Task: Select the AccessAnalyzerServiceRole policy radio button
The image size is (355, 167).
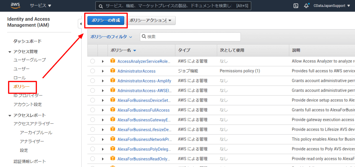Action: point(93,61)
